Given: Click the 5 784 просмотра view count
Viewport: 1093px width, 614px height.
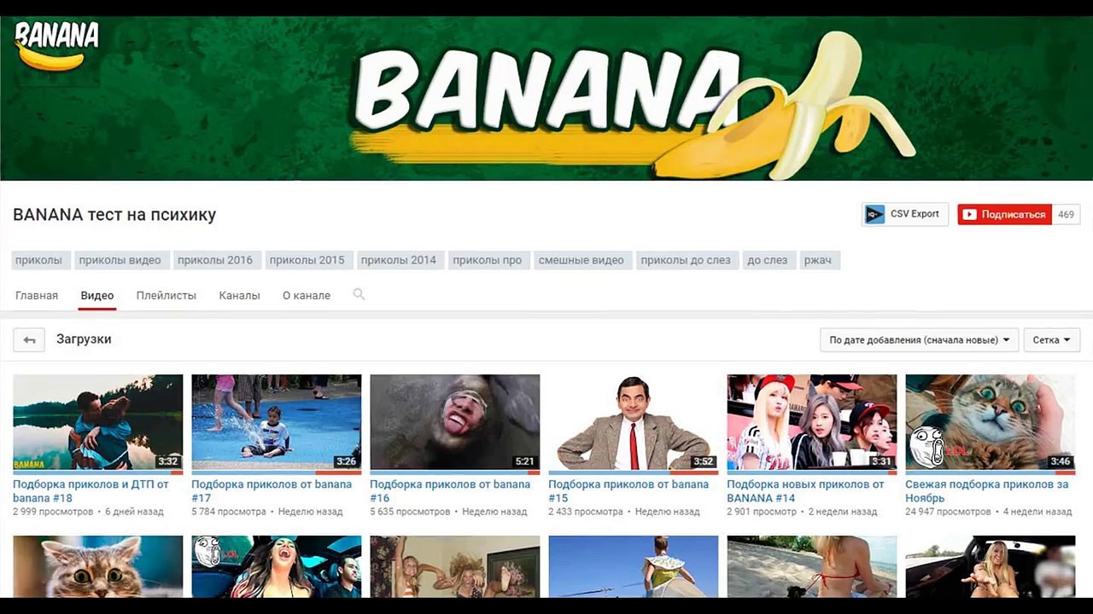Looking at the screenshot, I should point(229,513).
